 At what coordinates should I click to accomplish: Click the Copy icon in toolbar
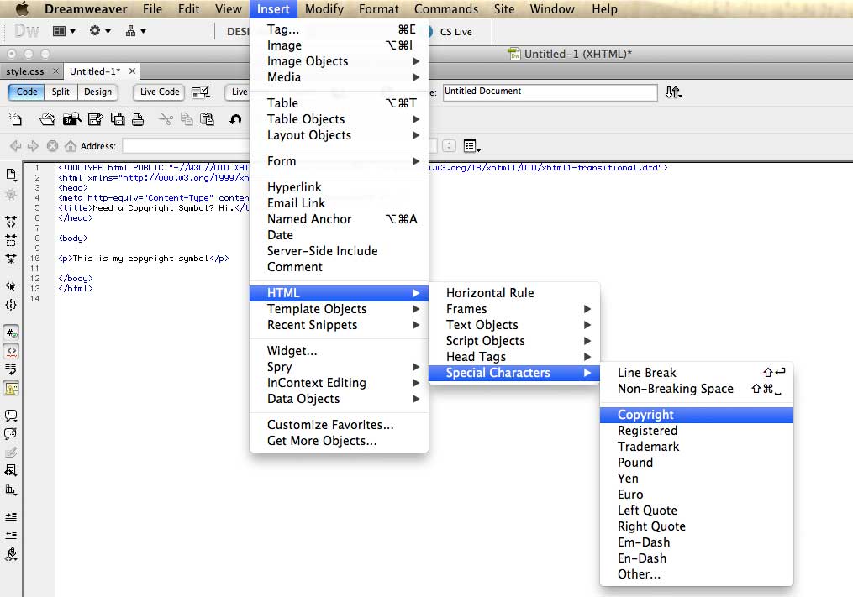[187, 119]
